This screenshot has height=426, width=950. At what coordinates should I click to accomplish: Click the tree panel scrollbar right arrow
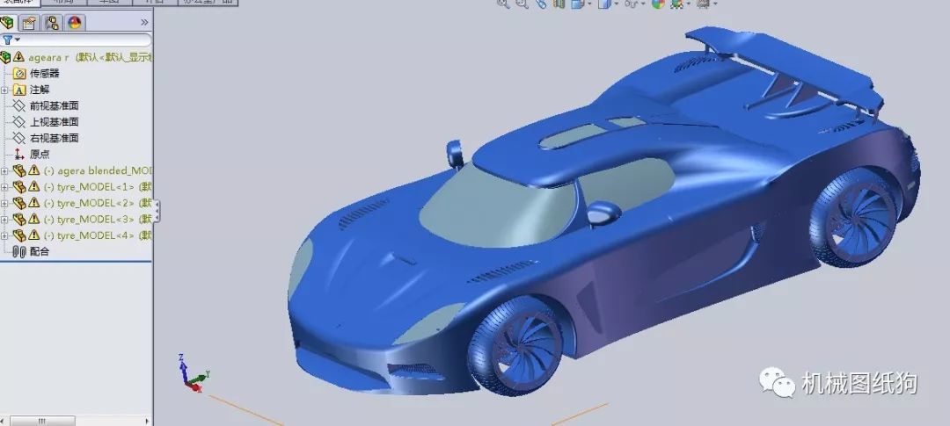coord(147,421)
